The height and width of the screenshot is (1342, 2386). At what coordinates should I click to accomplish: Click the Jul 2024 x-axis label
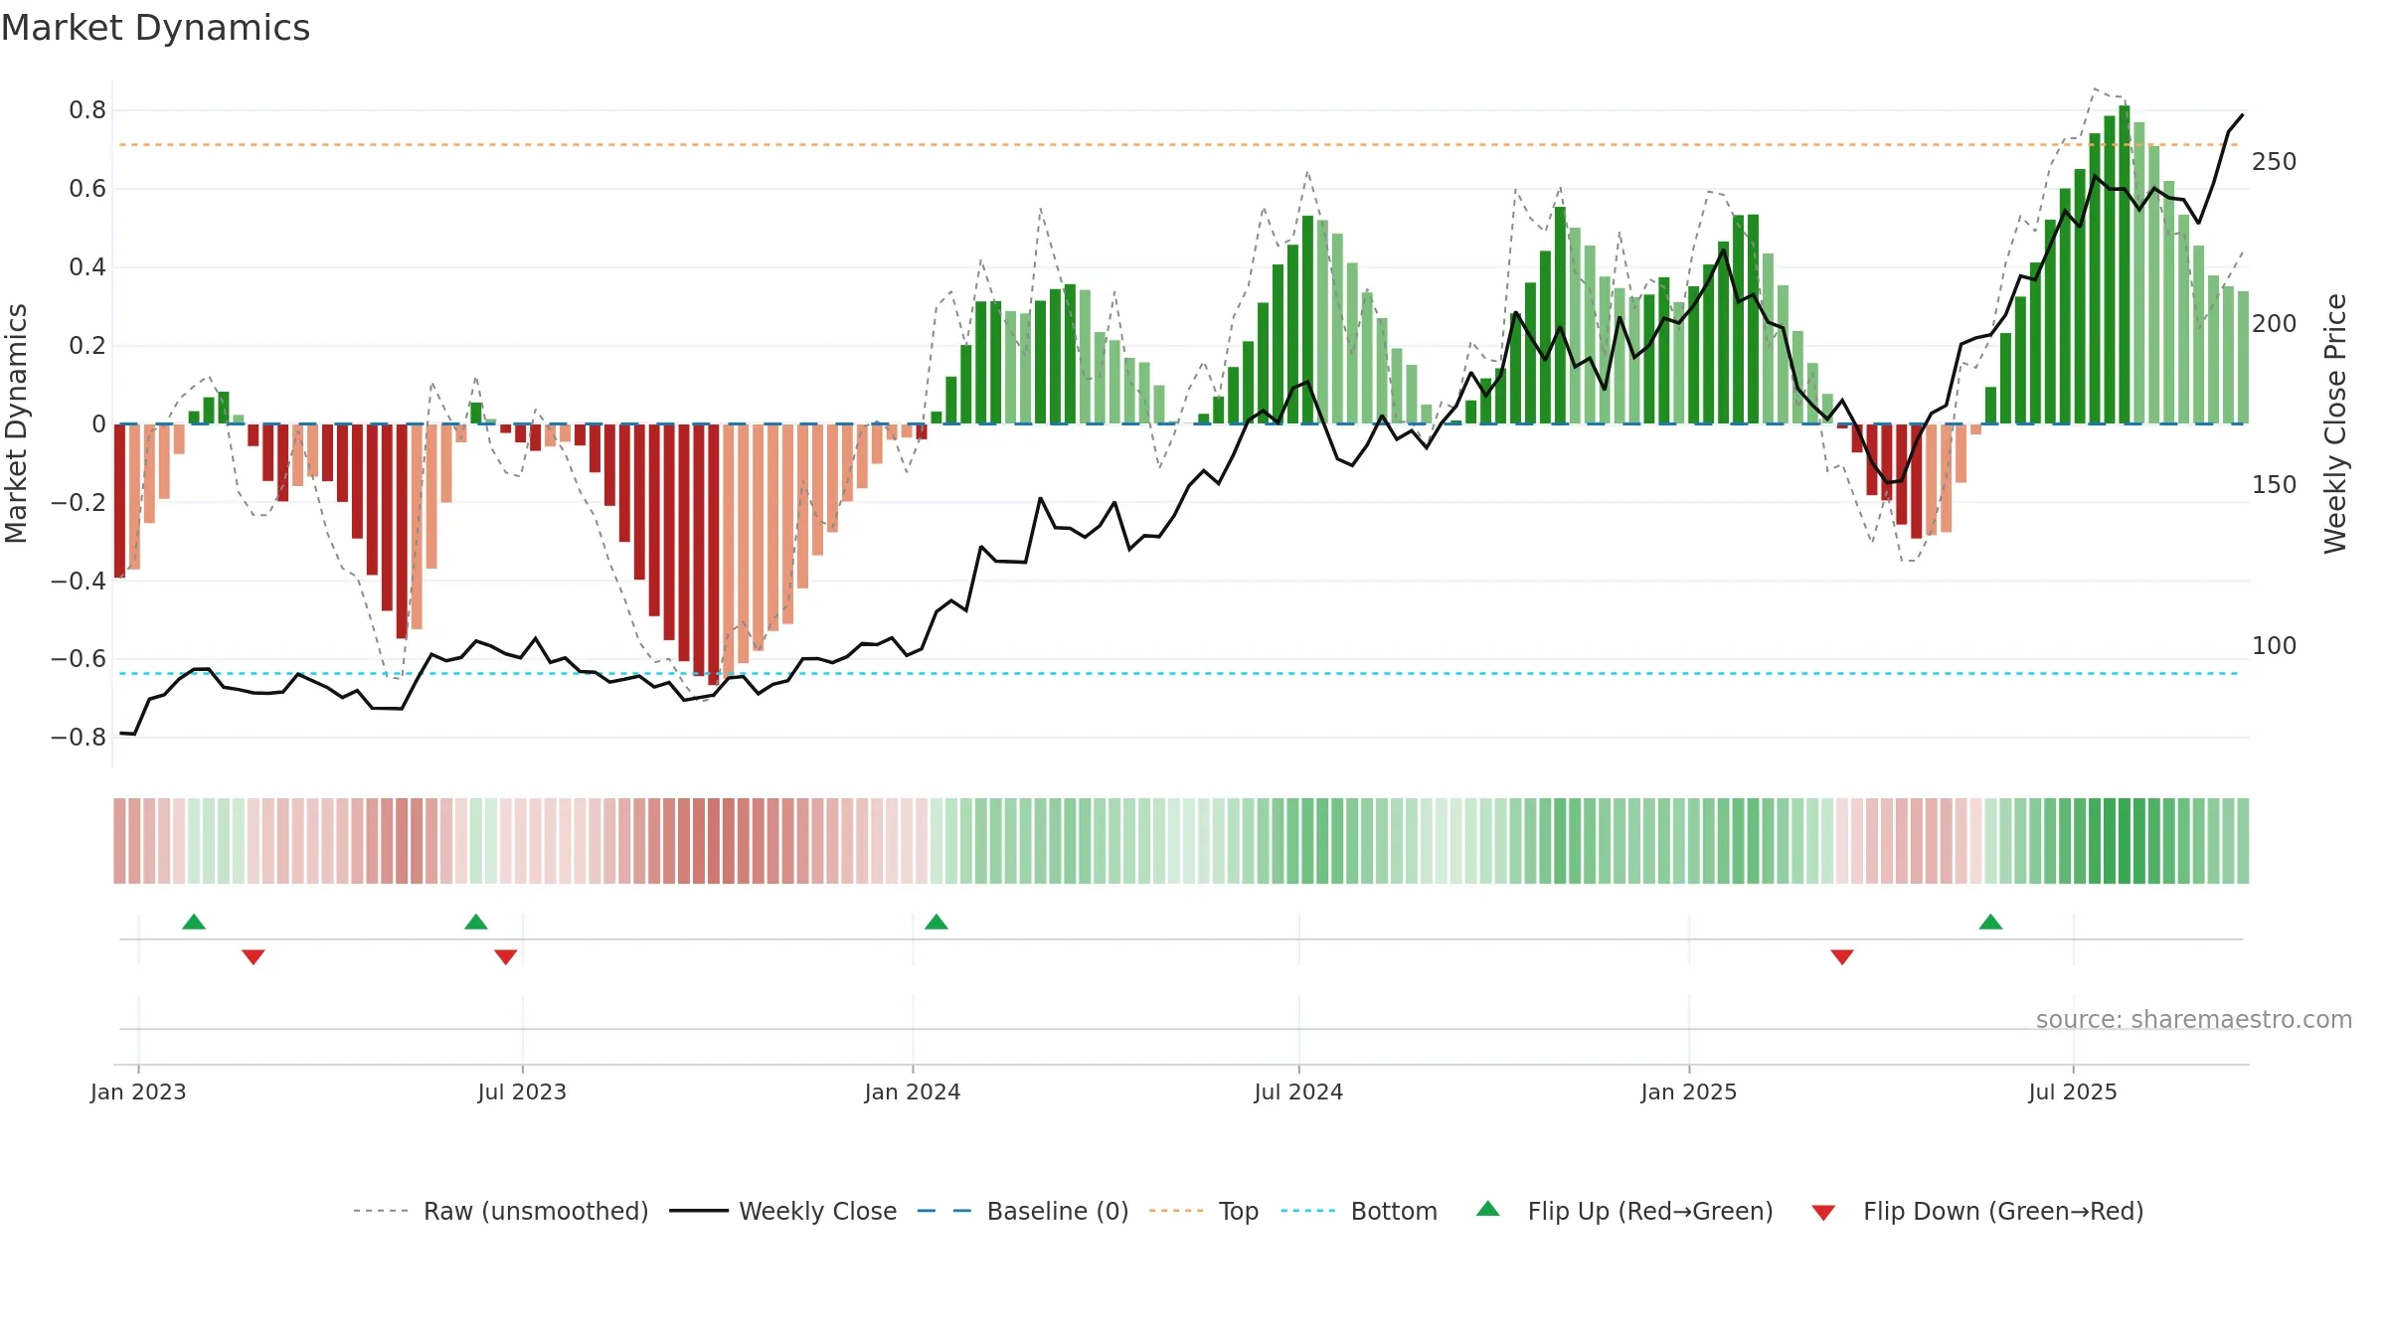[1298, 1091]
